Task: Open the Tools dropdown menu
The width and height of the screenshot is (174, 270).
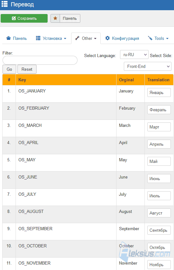Action: click(x=158, y=38)
